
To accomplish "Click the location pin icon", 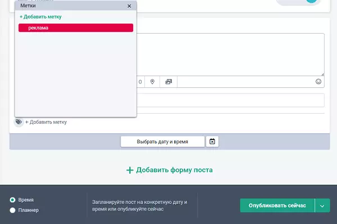I will (152, 82).
